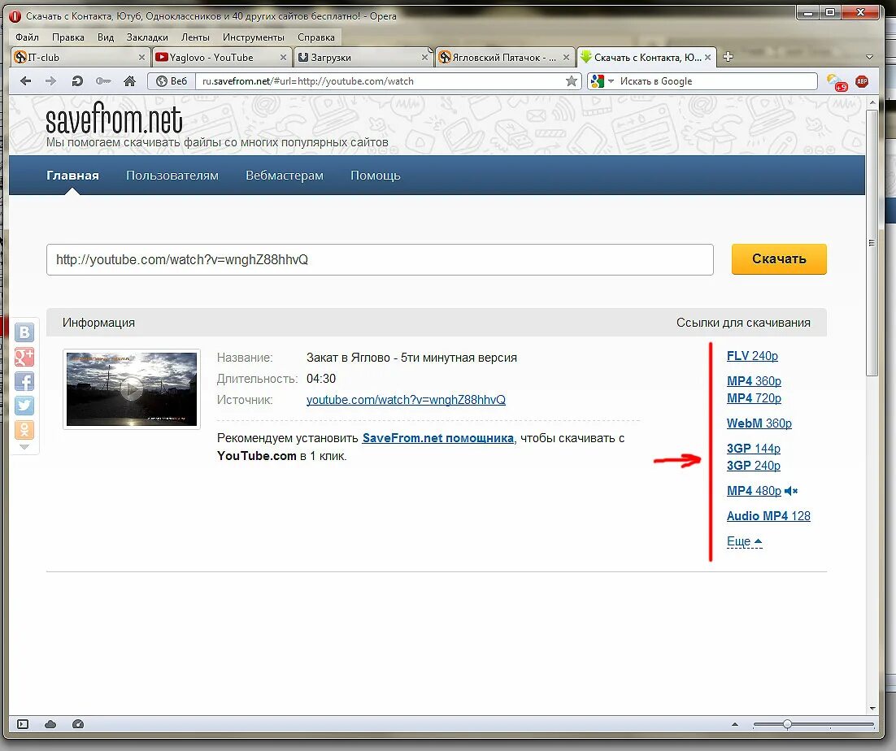Open the Помощь navigation item
The width and height of the screenshot is (896, 751).
[376, 176]
